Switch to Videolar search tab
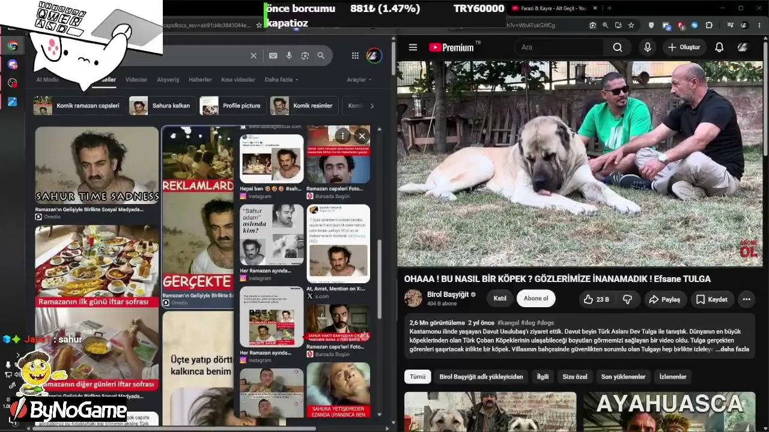The height and width of the screenshot is (432, 769). (136, 80)
